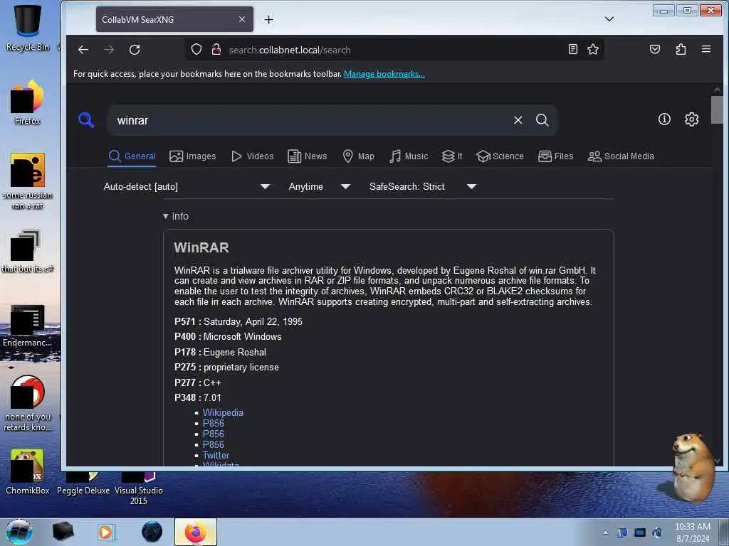Switch to the Social Media category
The width and height of the screenshot is (729, 546).
621,156
